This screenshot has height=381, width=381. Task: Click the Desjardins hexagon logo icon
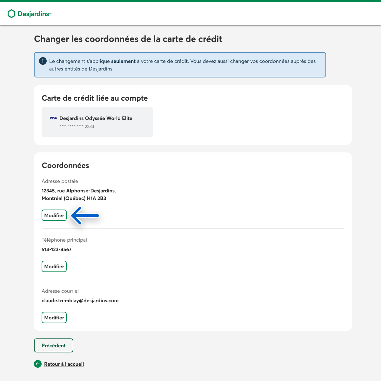click(11, 14)
